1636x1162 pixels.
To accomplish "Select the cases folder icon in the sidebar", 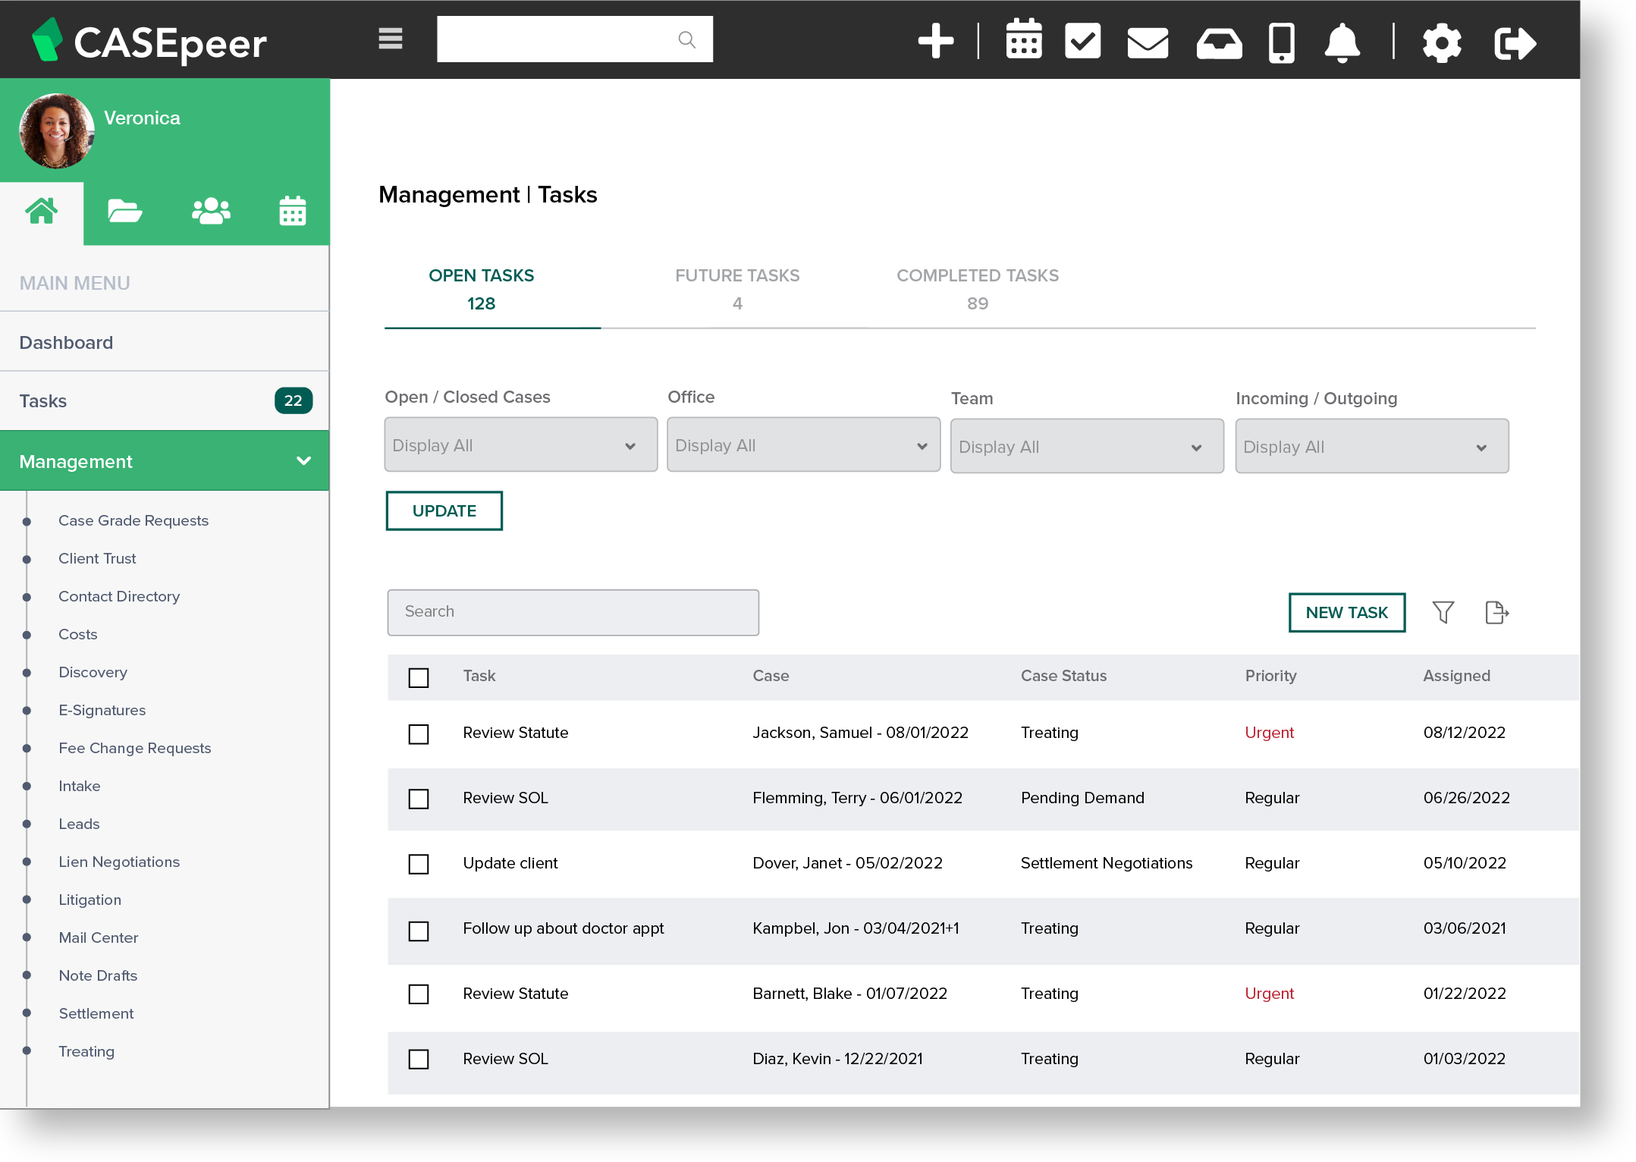I will [125, 211].
